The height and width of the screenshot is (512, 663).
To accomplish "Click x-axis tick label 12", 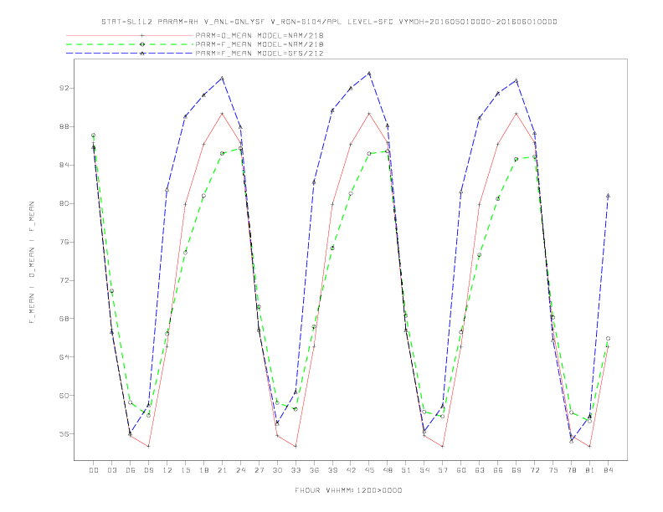I will [167, 470].
